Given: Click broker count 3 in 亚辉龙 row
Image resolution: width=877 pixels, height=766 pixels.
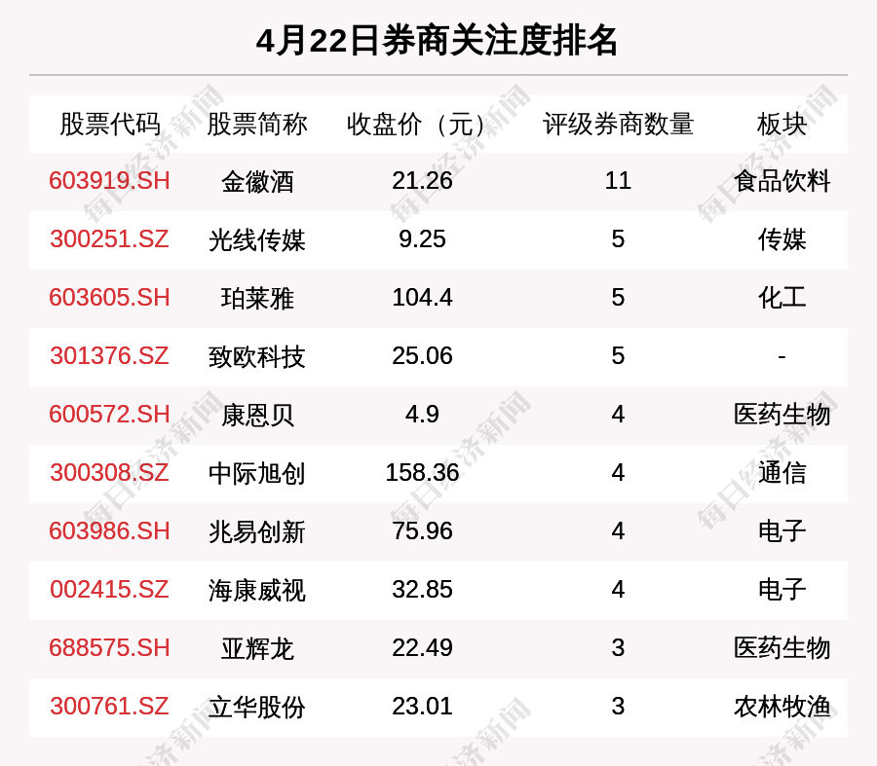Looking at the screenshot, I should point(618,648).
